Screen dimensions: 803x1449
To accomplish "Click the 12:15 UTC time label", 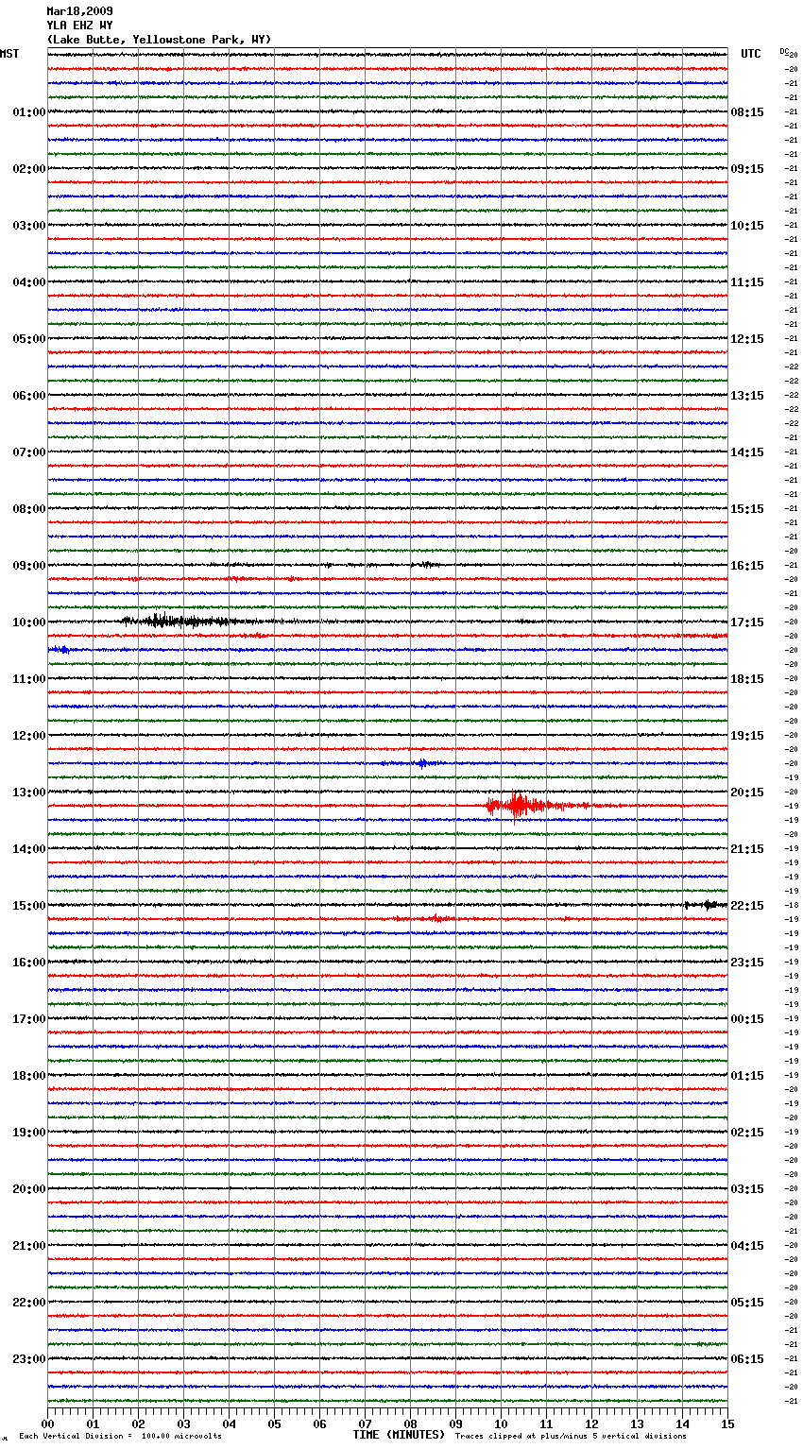I will (747, 339).
